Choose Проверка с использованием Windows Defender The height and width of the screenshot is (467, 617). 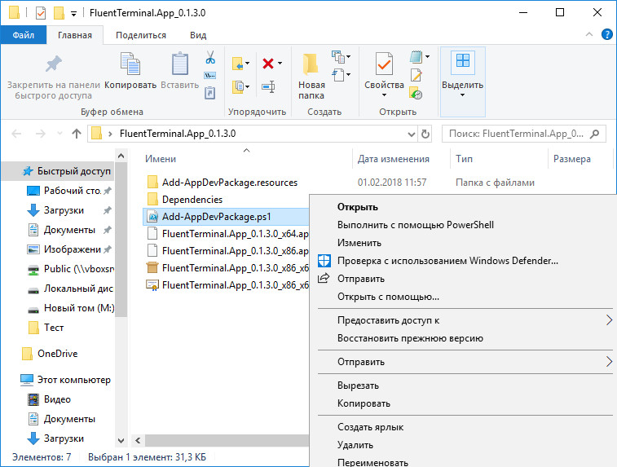447,261
